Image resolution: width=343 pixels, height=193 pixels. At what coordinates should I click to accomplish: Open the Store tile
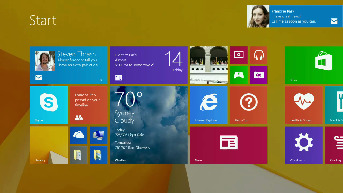314,65
